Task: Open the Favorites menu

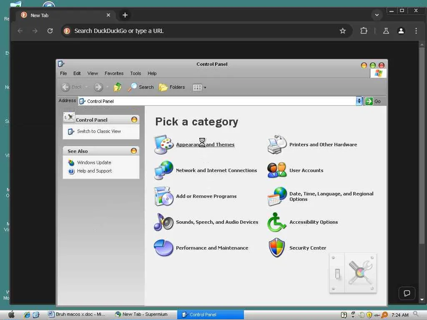Action: pyautogui.click(x=114, y=73)
